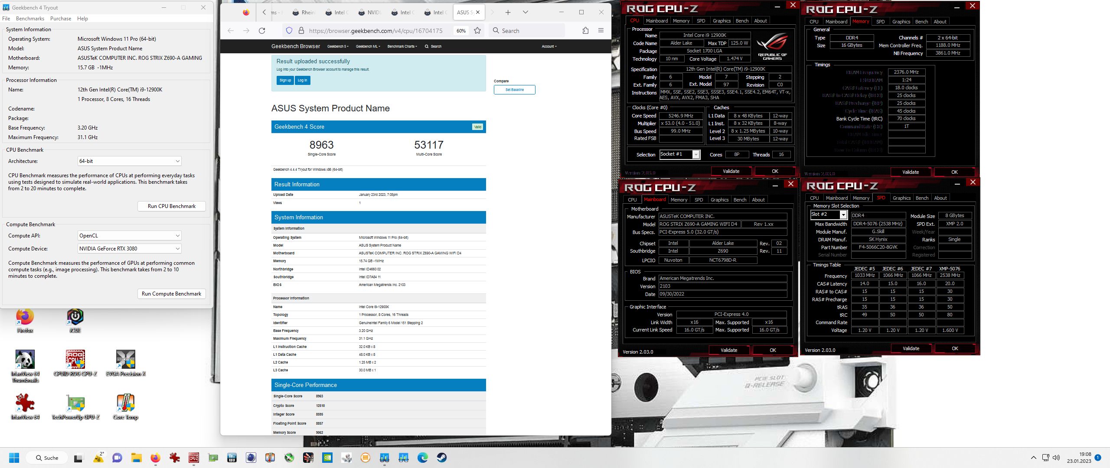Open About tab in CPU-Z Memory window
Image resolution: width=1110 pixels, height=468 pixels.
[x=940, y=22]
